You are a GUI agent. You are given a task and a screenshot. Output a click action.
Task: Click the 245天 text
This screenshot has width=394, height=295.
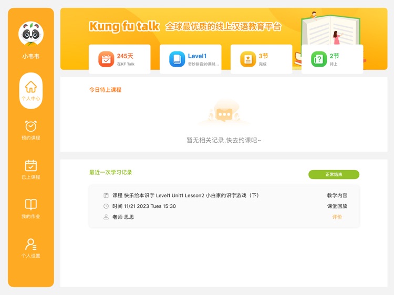[125, 56]
